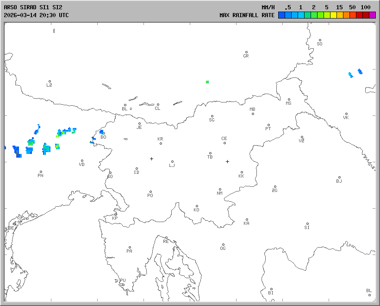Pick the darkest blue legend swatch
This screenshot has width=380, height=306.
281,15
